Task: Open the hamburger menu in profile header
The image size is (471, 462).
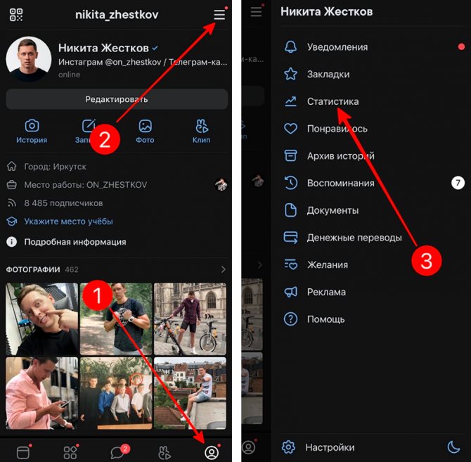Action: point(219,15)
